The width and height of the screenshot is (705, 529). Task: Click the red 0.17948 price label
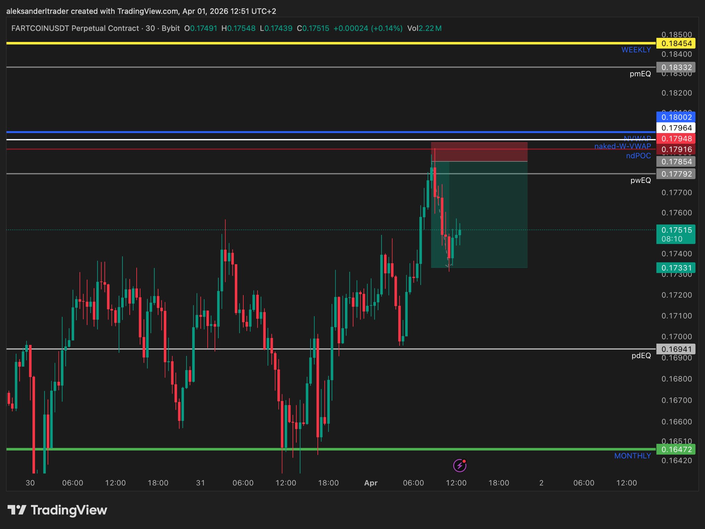point(676,139)
